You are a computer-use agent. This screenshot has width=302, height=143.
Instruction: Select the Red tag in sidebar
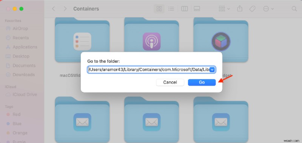click(x=14, y=115)
